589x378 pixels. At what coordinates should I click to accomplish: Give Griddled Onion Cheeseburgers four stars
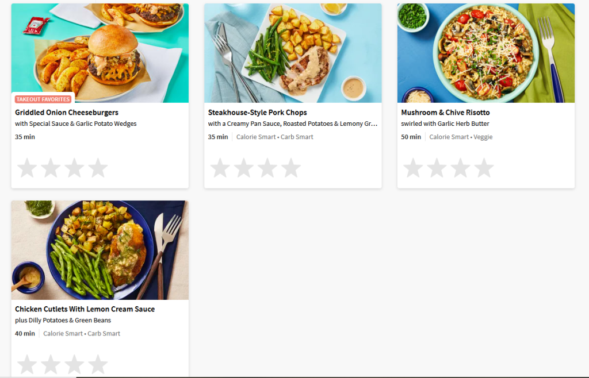tap(98, 168)
